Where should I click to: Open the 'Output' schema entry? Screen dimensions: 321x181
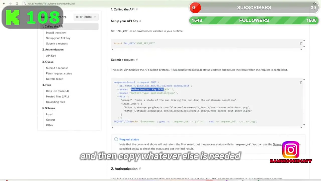coord(50,120)
